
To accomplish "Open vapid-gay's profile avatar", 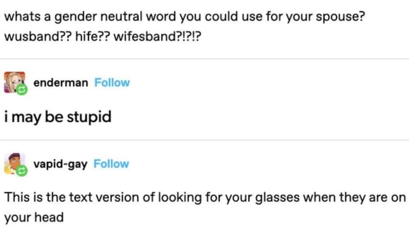I will click(x=14, y=164).
